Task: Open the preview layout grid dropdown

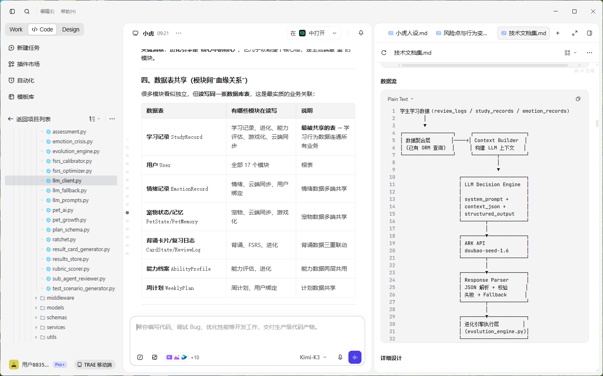Action: tap(570, 53)
